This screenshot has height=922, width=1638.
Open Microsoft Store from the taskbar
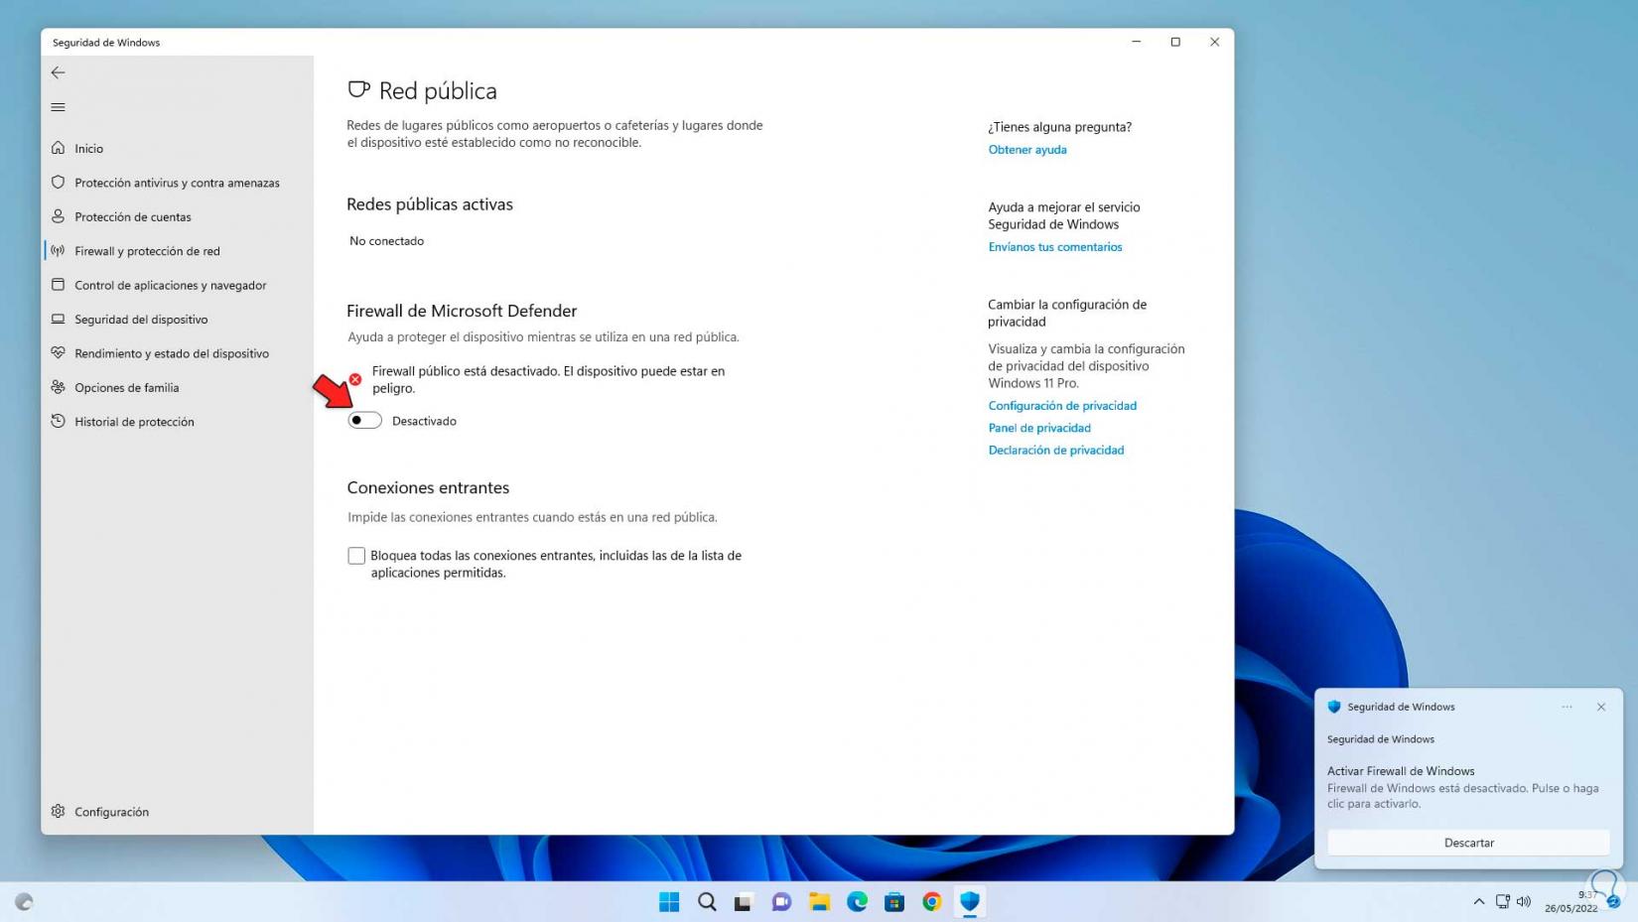coord(894,902)
